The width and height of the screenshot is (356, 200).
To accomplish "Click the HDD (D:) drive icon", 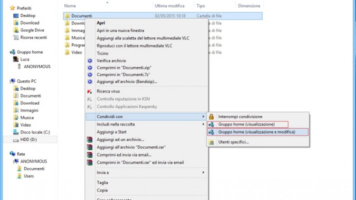I will point(15,140).
